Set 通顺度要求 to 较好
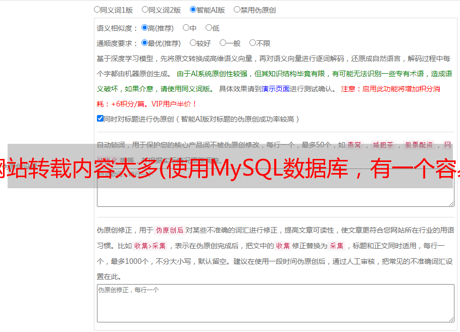460x332 pixels. pyautogui.click(x=193, y=43)
